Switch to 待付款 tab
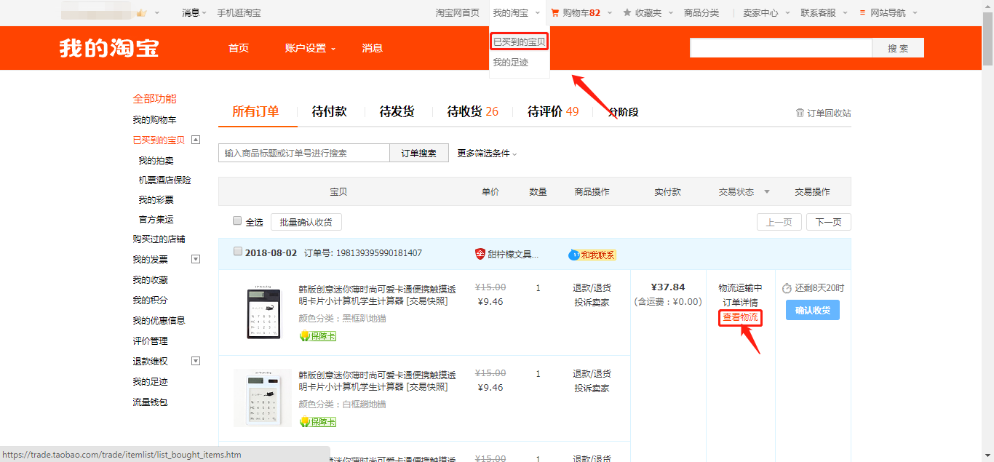The image size is (994, 462). tap(329, 111)
